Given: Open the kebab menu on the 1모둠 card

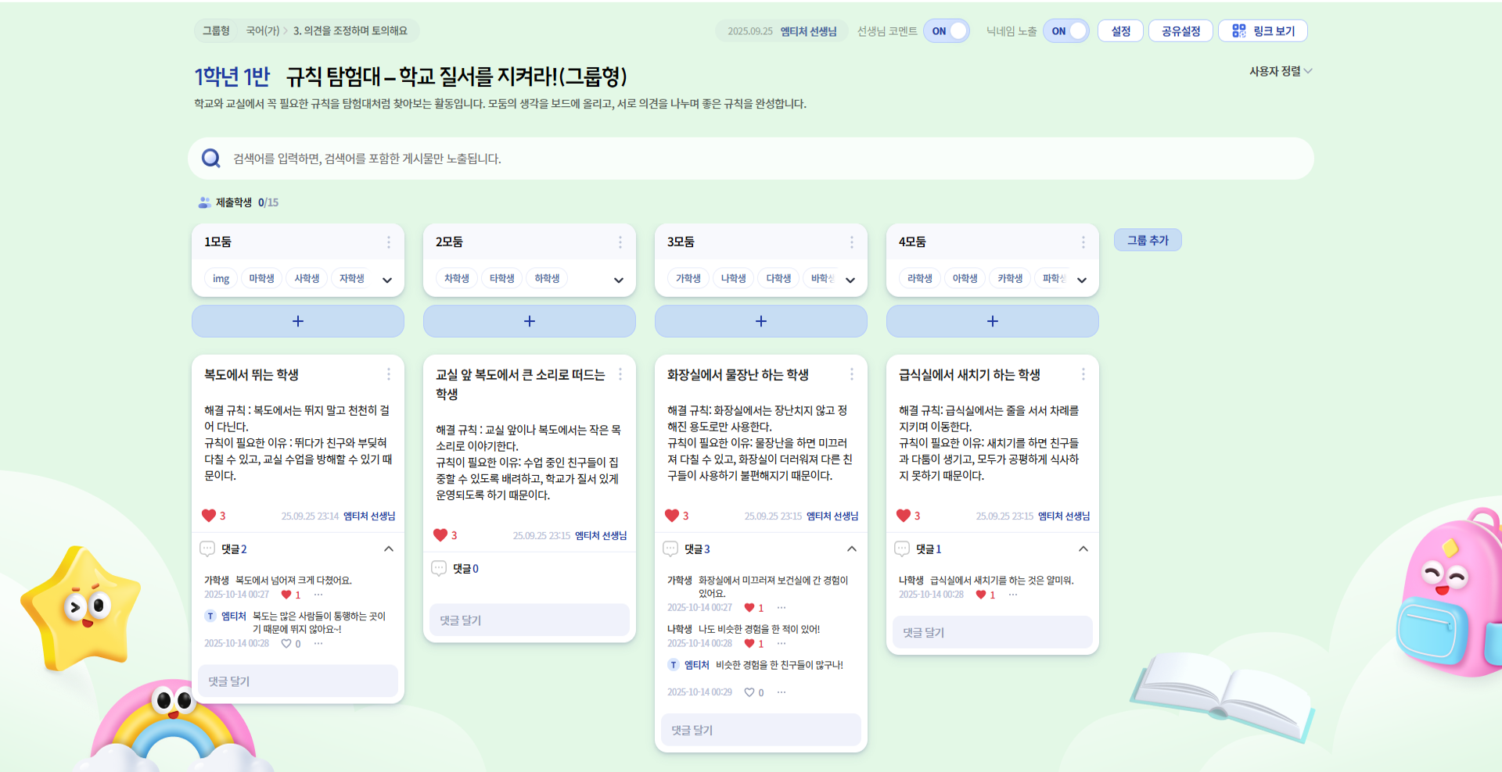Looking at the screenshot, I should pyautogui.click(x=390, y=242).
